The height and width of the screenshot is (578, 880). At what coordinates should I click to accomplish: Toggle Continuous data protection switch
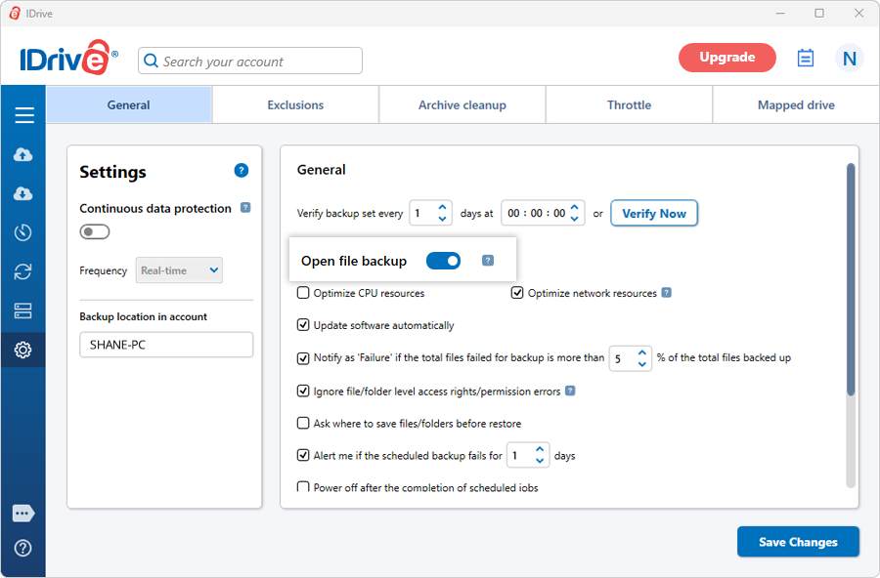point(94,231)
